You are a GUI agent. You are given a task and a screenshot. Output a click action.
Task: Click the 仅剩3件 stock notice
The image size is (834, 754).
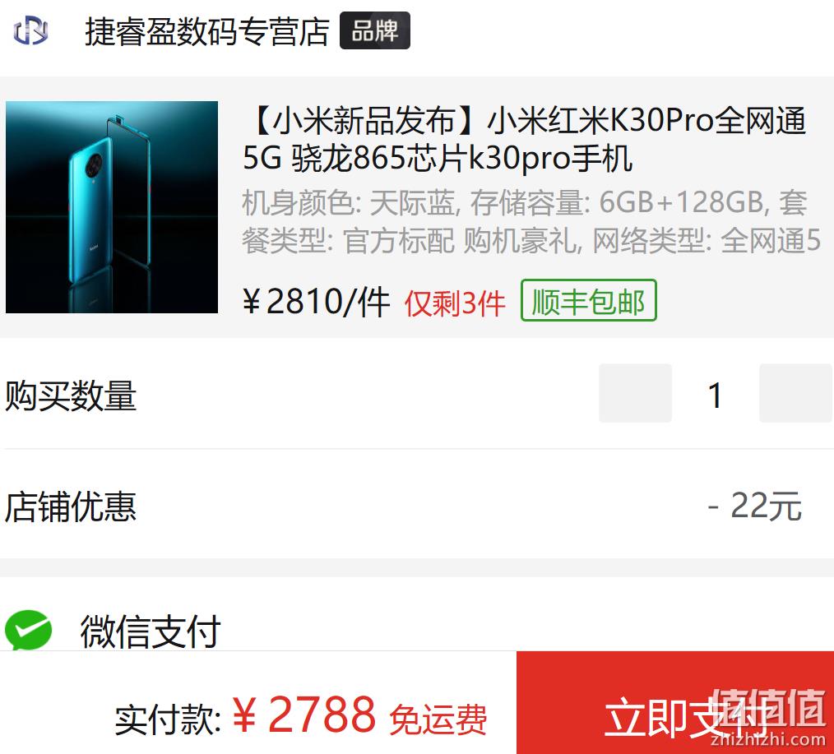(x=455, y=303)
